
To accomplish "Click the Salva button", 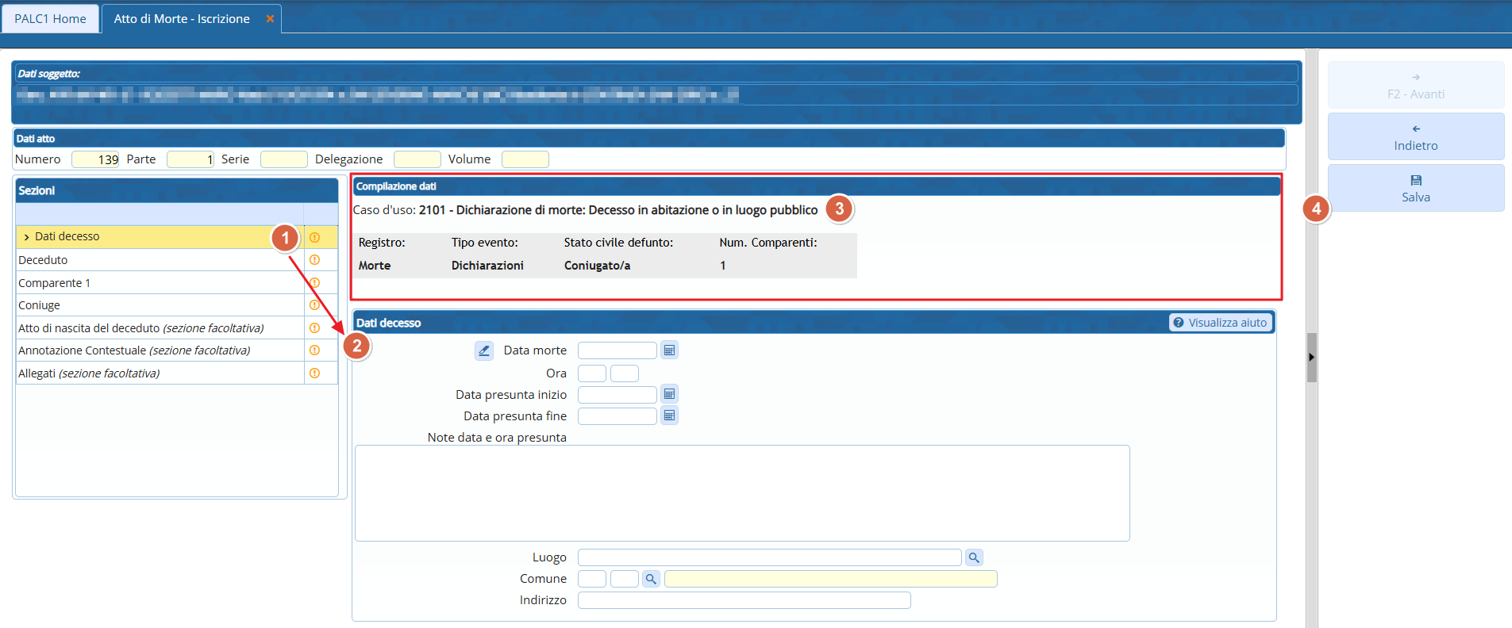I will click(x=1415, y=189).
